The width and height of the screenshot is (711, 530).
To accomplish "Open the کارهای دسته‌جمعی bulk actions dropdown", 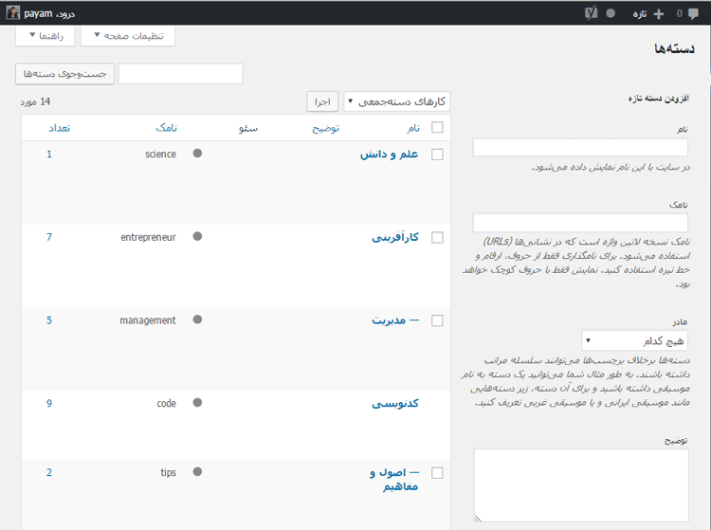I will (397, 101).
